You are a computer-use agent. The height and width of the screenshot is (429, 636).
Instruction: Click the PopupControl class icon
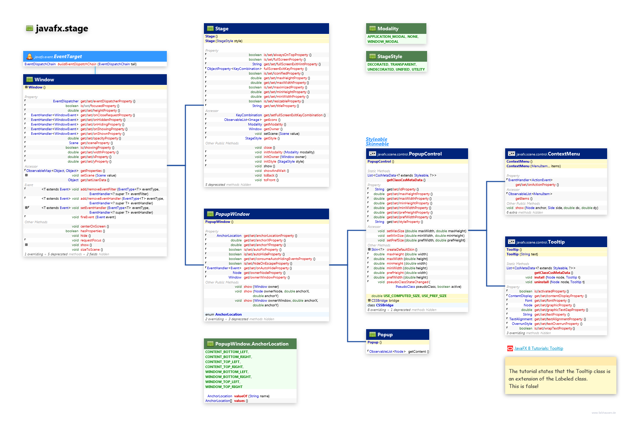coord(373,154)
